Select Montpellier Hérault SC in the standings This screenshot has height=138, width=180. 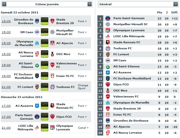tap(130, 24)
